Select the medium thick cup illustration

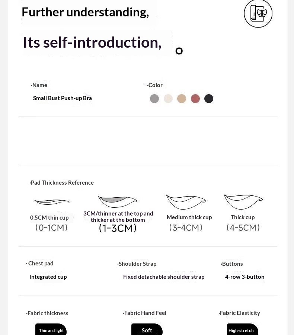point(186,202)
